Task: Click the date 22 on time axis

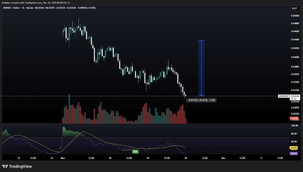Action: tap(19, 158)
